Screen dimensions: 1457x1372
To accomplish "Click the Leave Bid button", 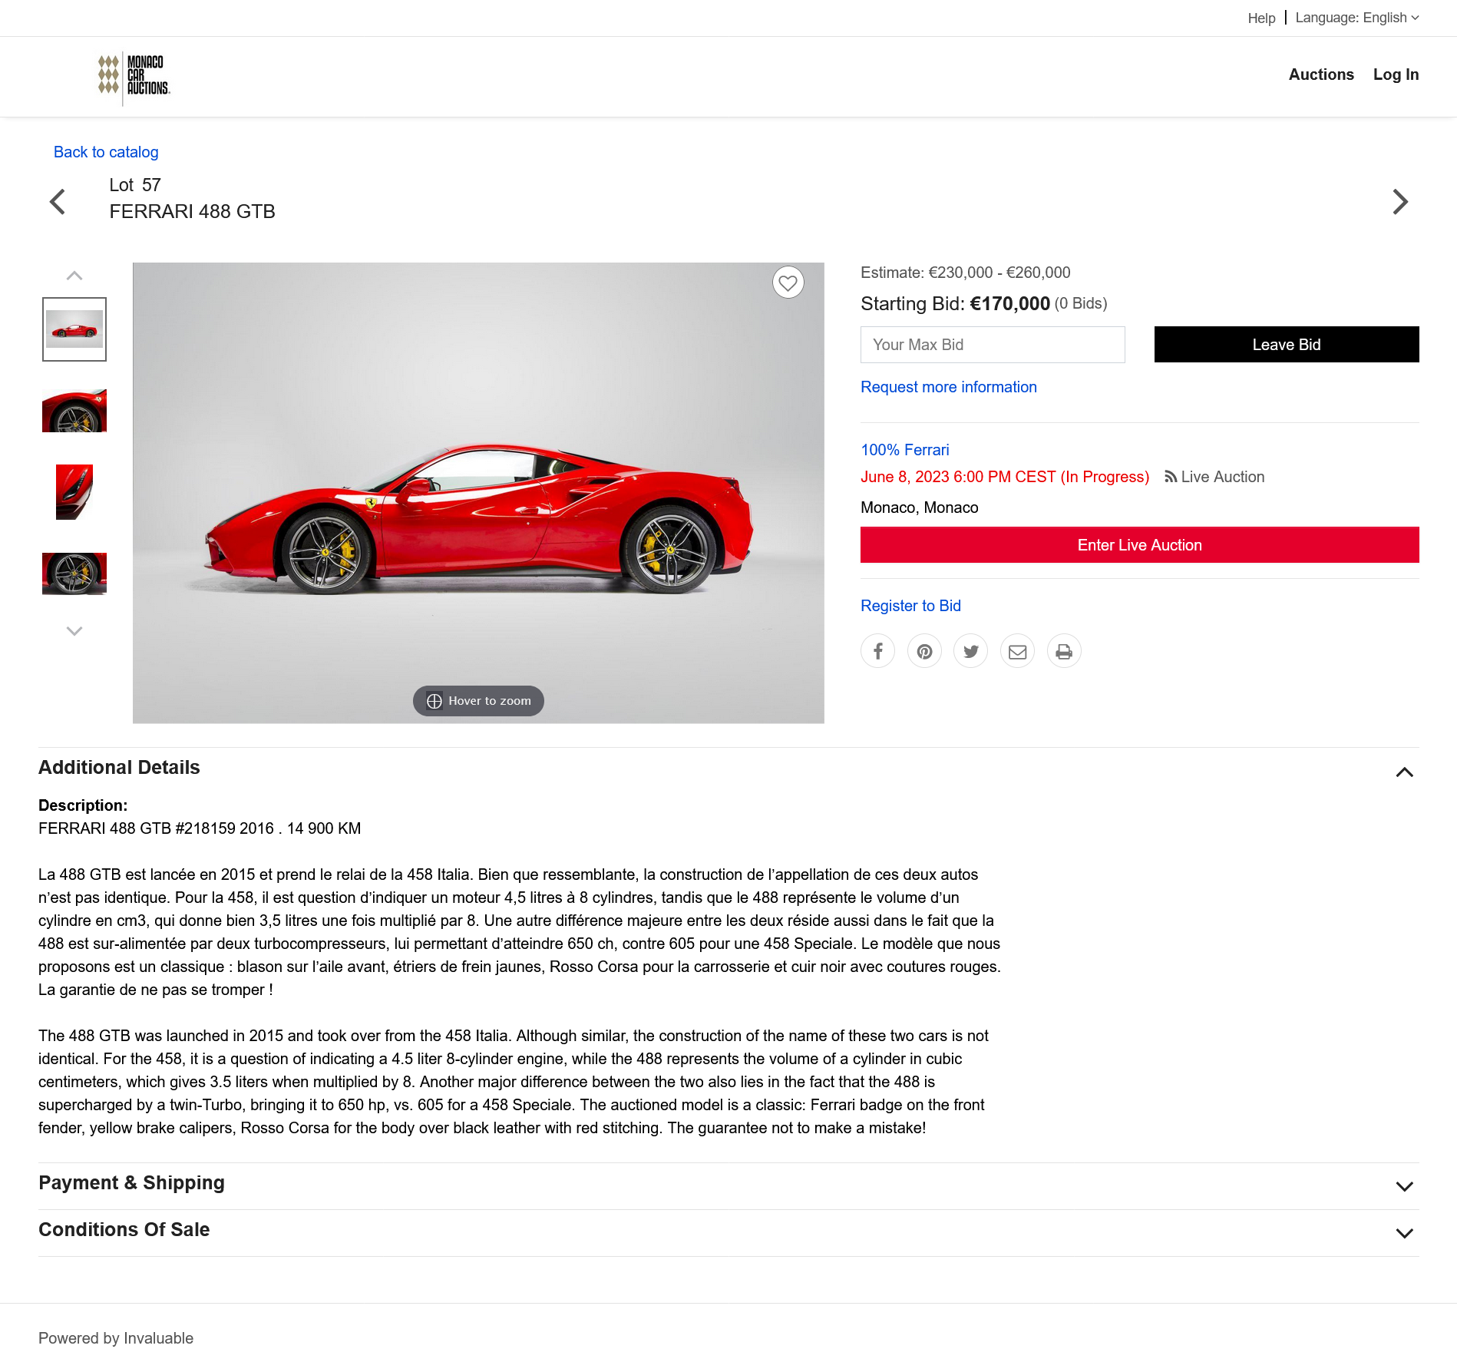I will point(1287,345).
